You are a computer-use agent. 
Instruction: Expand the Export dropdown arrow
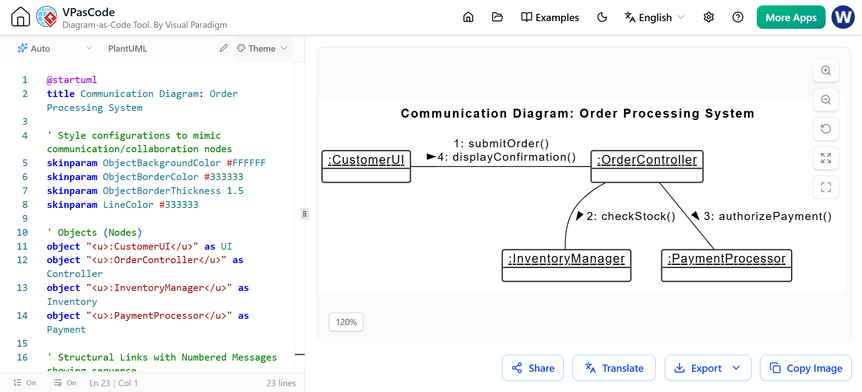pos(736,368)
